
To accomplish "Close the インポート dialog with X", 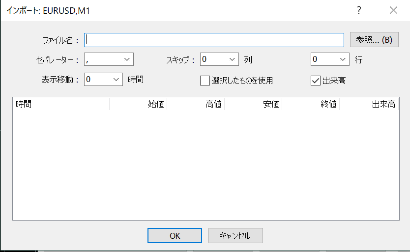I will [393, 10].
